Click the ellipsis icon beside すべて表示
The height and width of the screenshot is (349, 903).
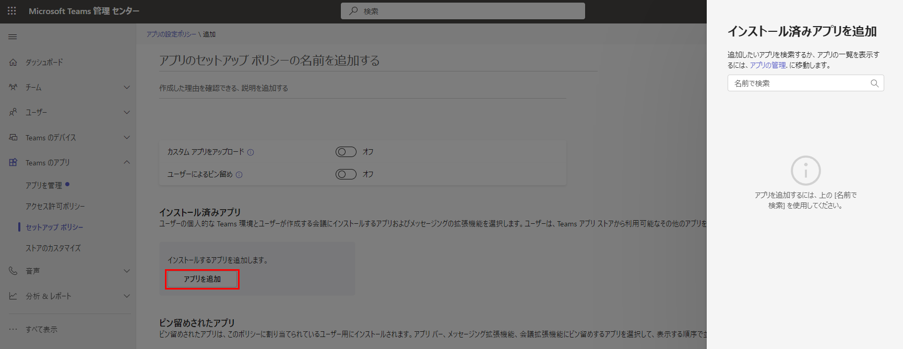pos(13,329)
